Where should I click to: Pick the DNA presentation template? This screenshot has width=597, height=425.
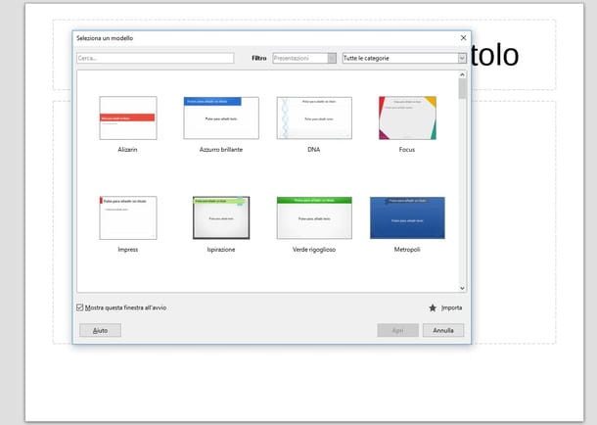314,118
